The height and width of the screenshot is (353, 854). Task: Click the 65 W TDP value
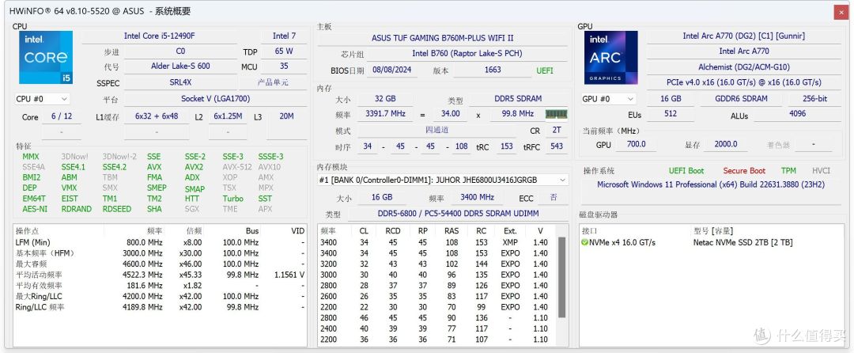[x=284, y=51]
